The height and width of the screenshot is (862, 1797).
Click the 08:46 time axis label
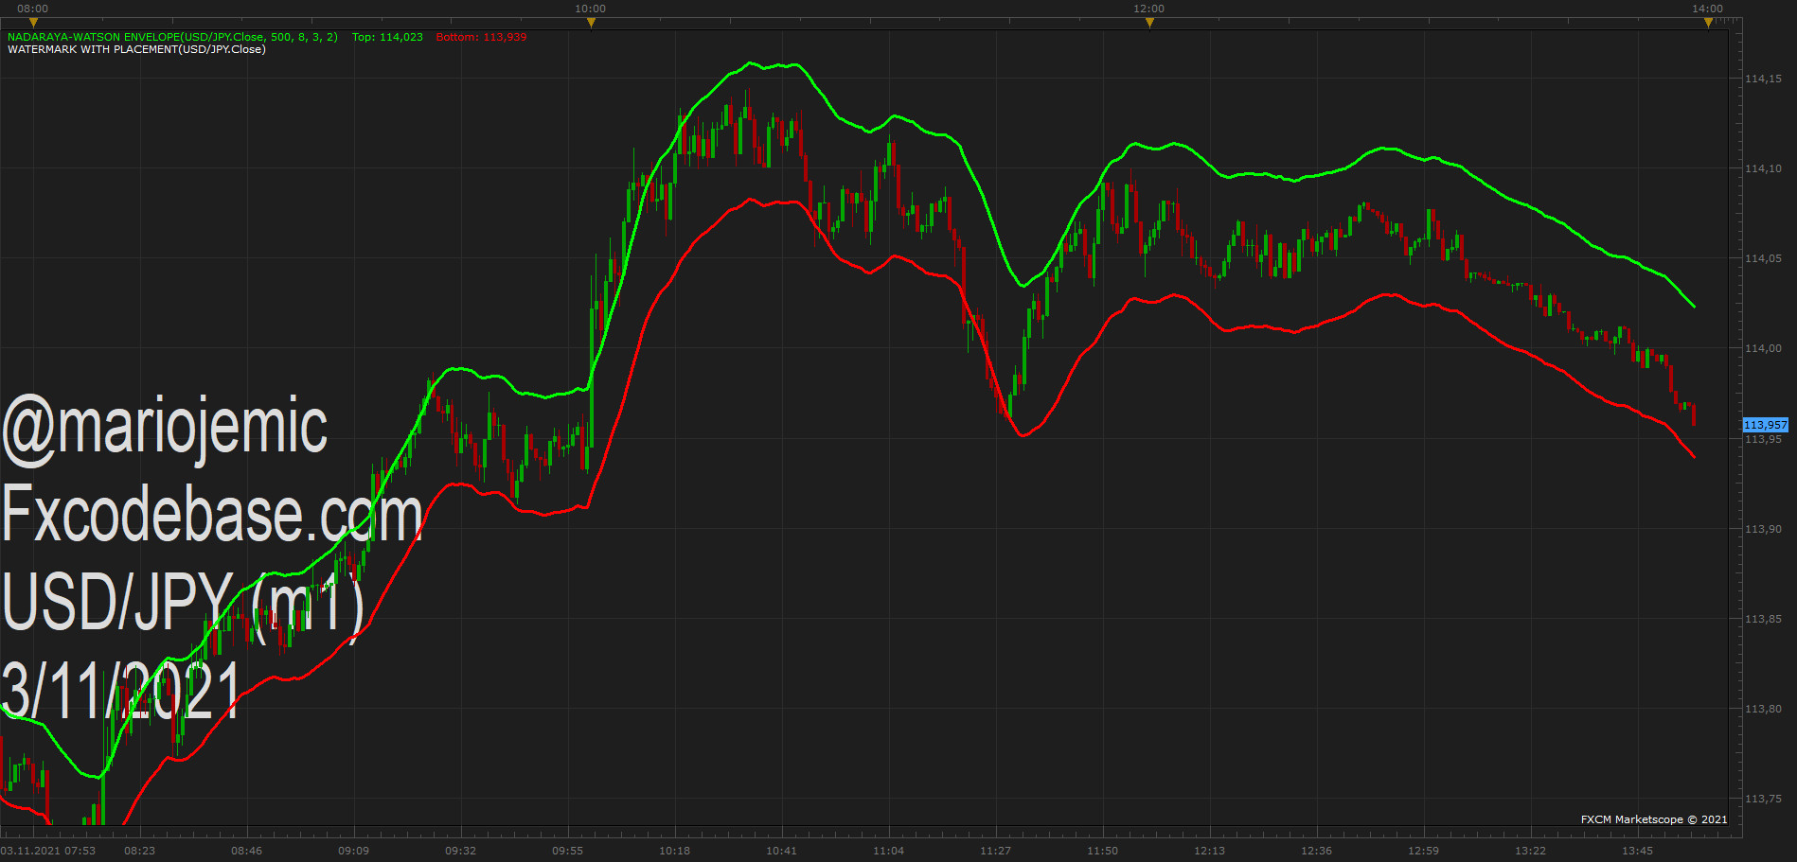[246, 851]
